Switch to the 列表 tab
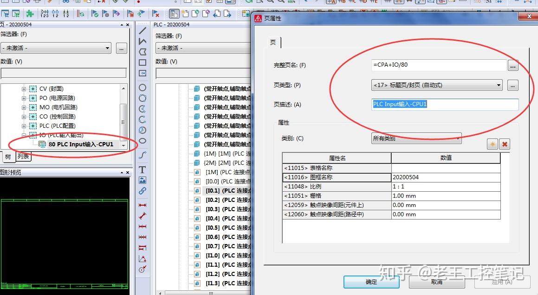Viewport: 538px width, 295px height. click(x=23, y=157)
